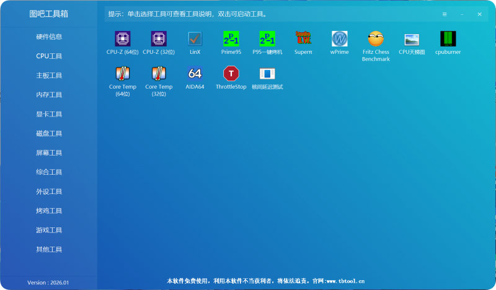Choose the 核间延迟测试 tool icon
496x290 pixels.
pyautogui.click(x=267, y=74)
